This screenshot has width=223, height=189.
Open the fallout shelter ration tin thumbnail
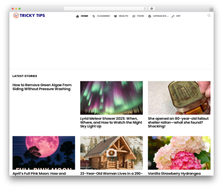[179, 98]
